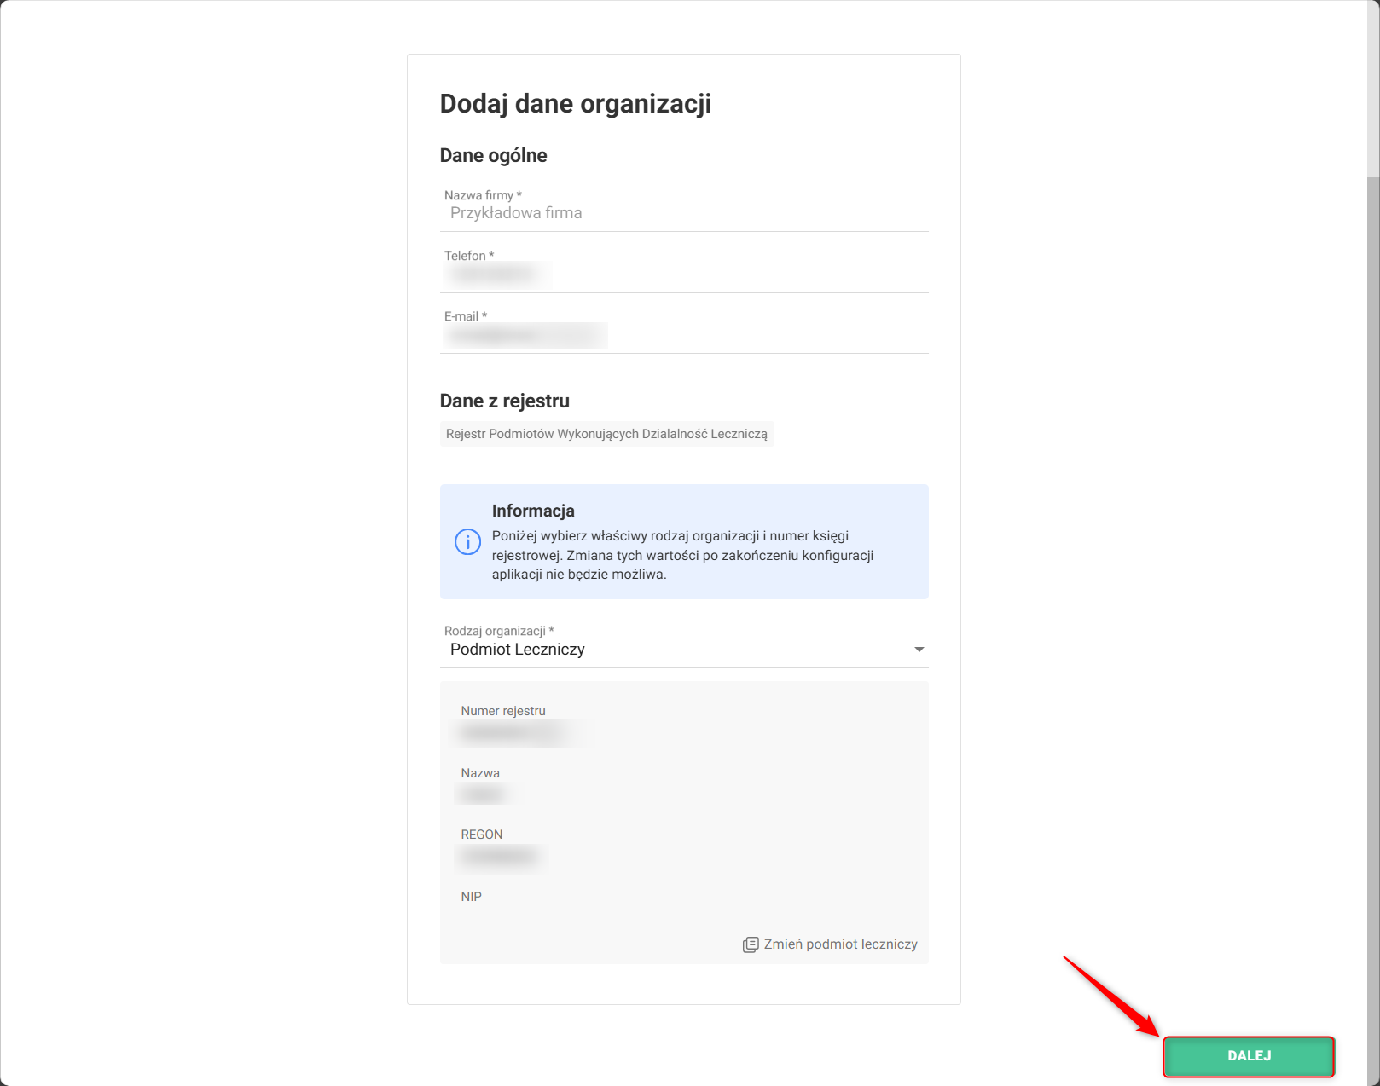Click the NIP label
The width and height of the screenshot is (1380, 1086).
coord(472,897)
